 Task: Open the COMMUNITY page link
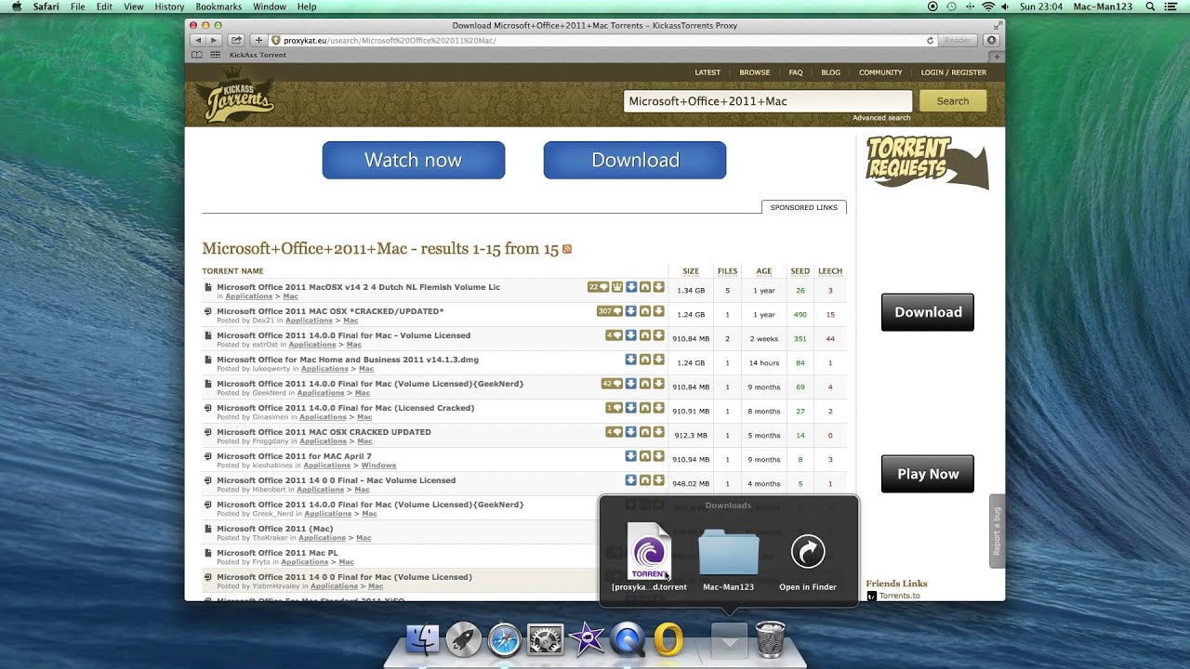point(880,72)
